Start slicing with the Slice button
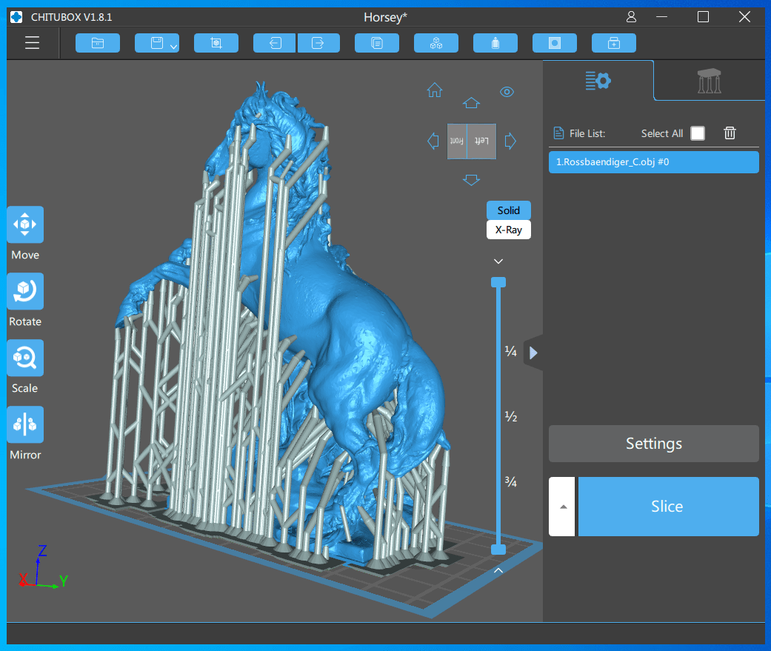The image size is (771, 651). click(x=667, y=506)
